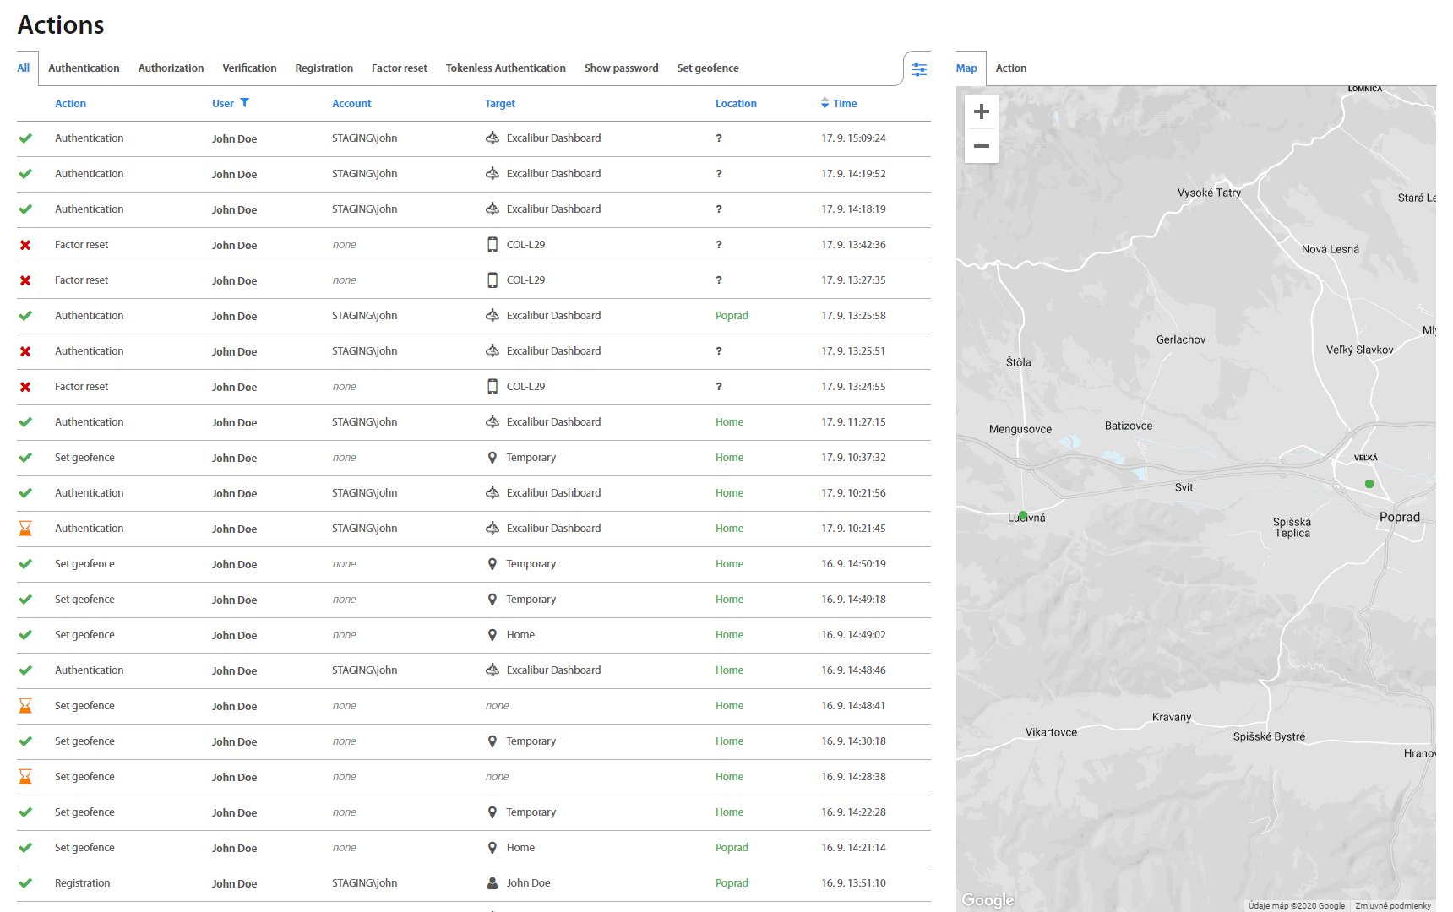Click the John Doe person target icon
The height and width of the screenshot is (912, 1453).
[492, 883]
